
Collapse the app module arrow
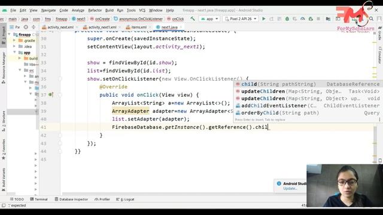(14, 53)
